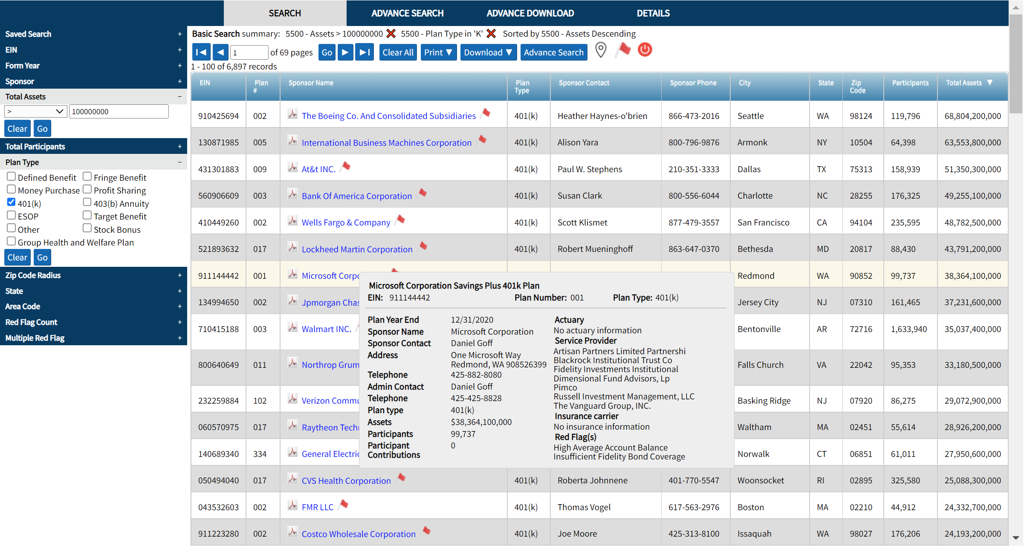Go to the previous results page
1024x546 pixels.
point(220,52)
